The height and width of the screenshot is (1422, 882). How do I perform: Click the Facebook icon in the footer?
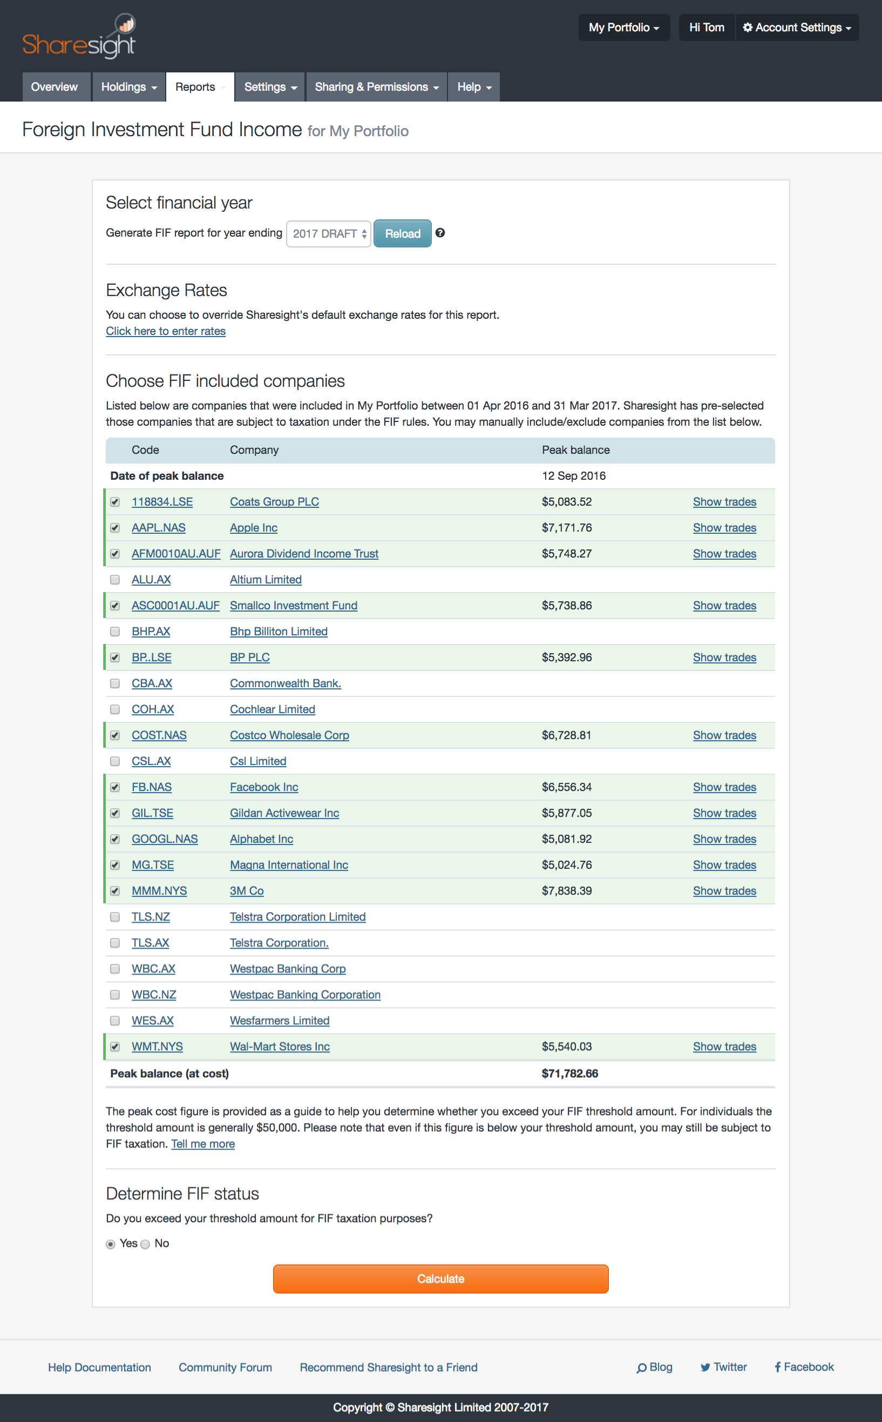tap(778, 1367)
